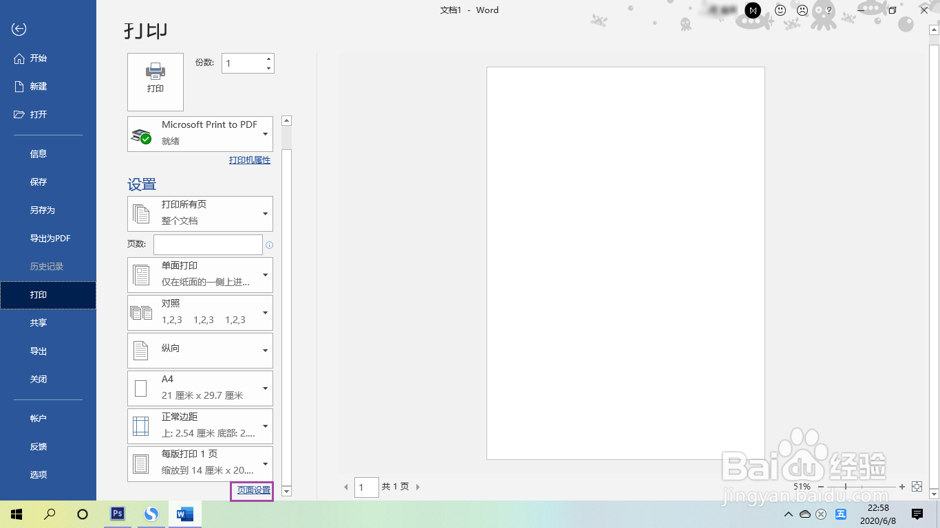Go to next page in preview
Viewport: 940px width, 528px height.
click(x=418, y=487)
